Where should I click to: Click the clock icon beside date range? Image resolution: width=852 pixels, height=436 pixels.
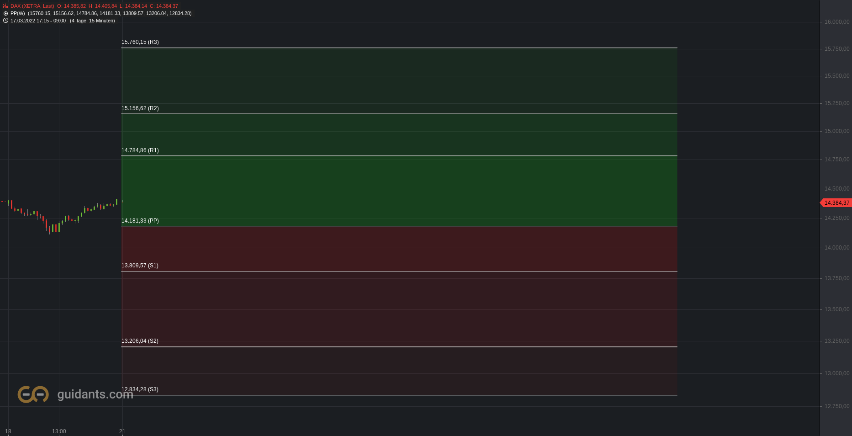5,21
